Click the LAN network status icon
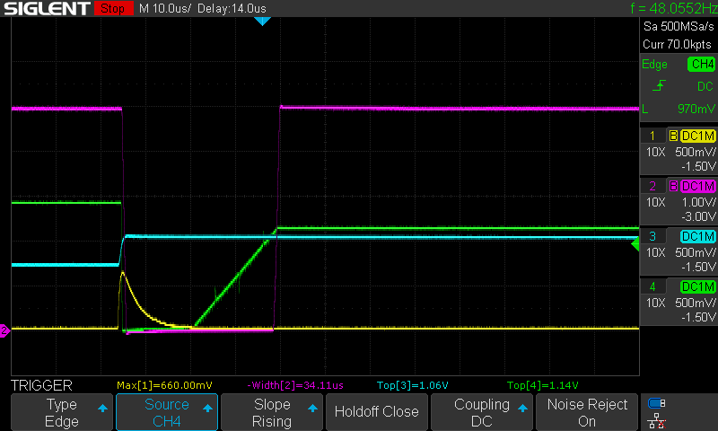The image size is (718, 431). coord(657,419)
